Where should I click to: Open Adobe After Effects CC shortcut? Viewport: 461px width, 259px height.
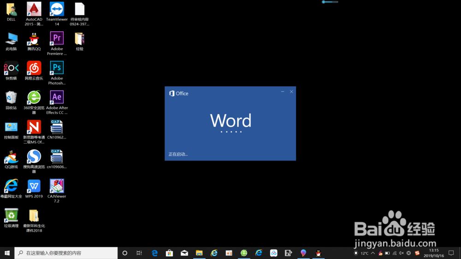[57, 103]
